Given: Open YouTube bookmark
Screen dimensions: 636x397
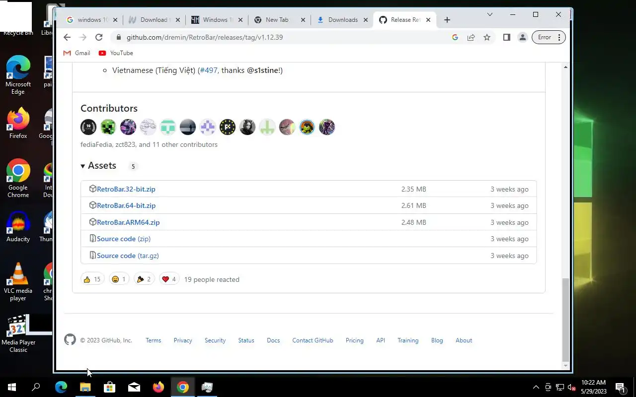Looking at the screenshot, I should click(116, 53).
